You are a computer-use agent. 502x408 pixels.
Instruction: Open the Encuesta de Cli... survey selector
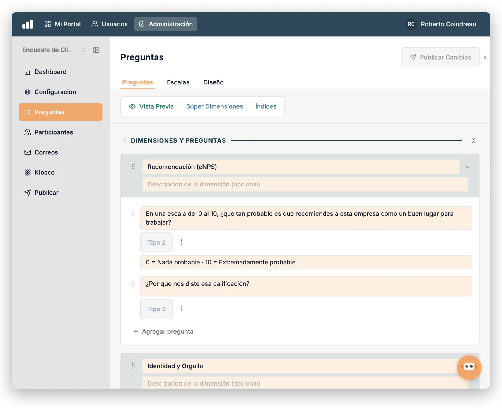pos(54,50)
